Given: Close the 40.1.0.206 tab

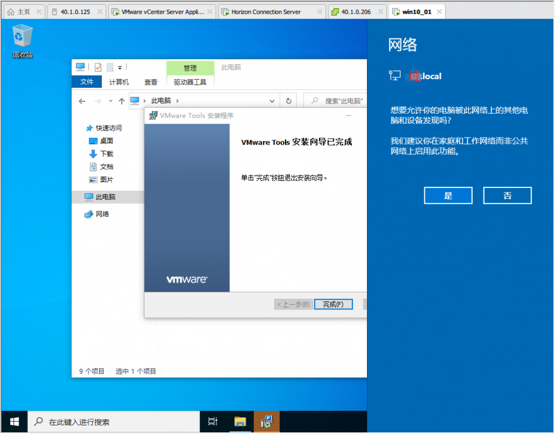Looking at the screenshot, I should pos(380,12).
